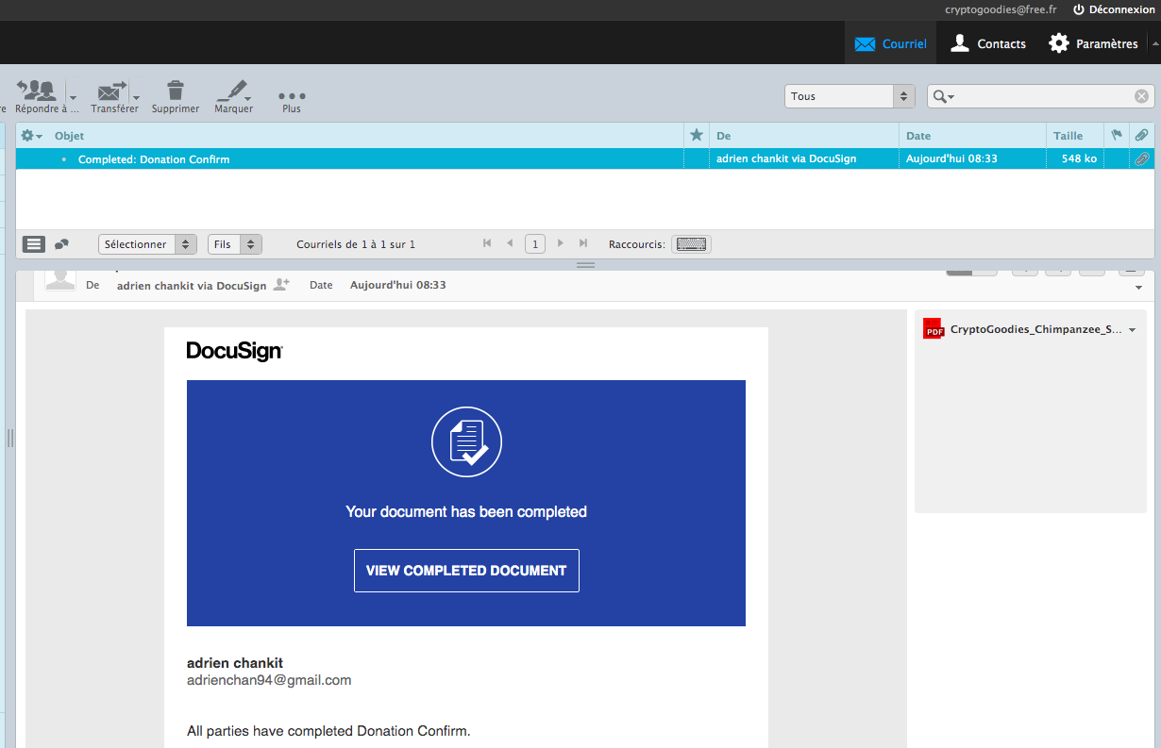Expand the message headers arrow

1138,287
